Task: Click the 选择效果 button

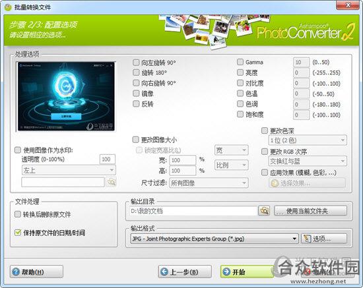Action: (307, 183)
